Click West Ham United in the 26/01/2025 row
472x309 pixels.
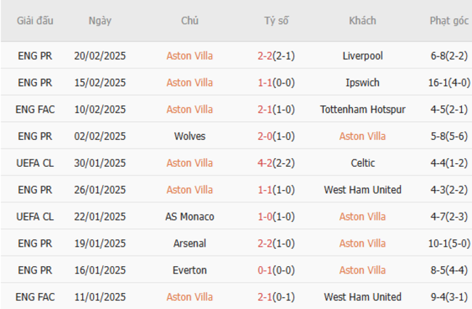point(362,190)
